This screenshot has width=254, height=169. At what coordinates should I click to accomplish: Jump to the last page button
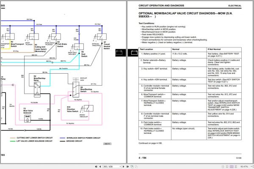(127, 166)
